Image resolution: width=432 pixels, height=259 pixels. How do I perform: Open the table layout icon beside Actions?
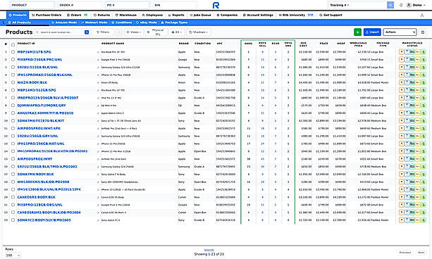click(423, 32)
